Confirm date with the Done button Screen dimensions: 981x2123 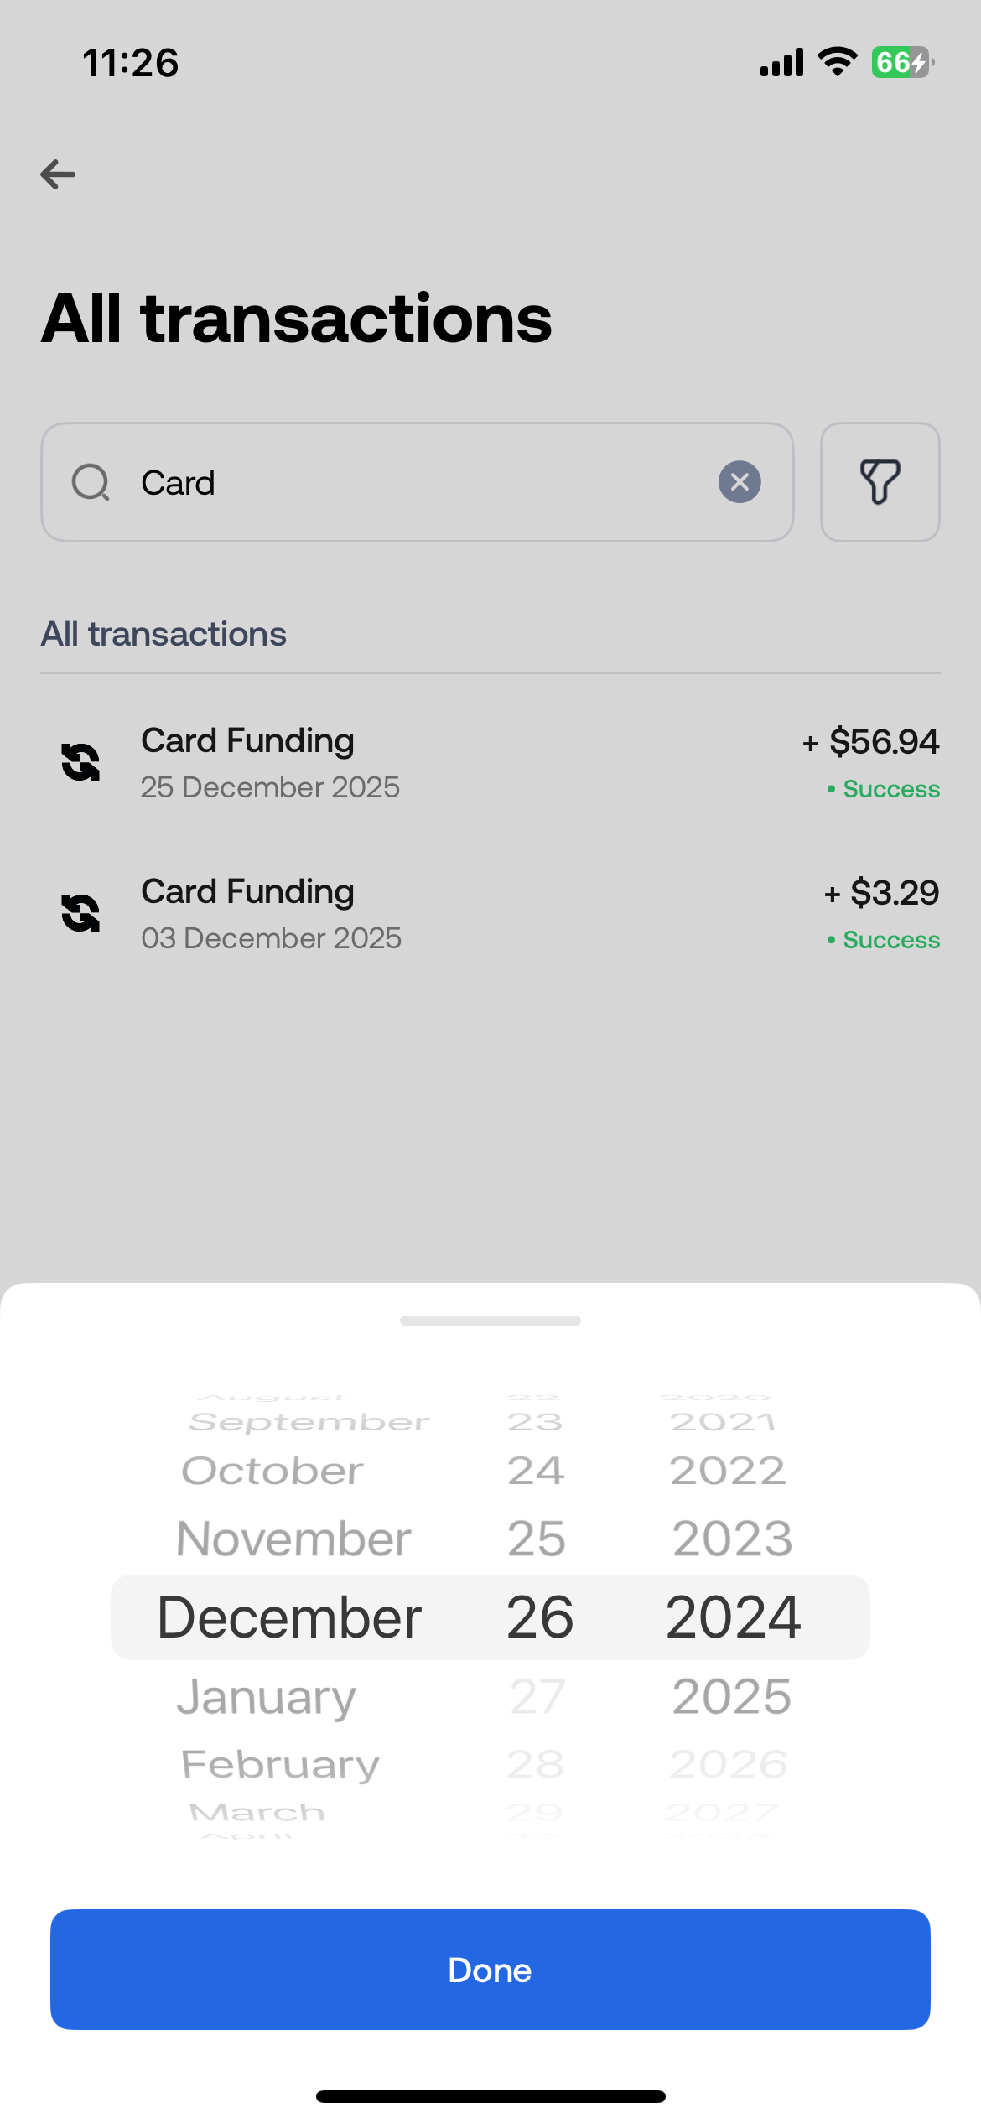pyautogui.click(x=490, y=1970)
